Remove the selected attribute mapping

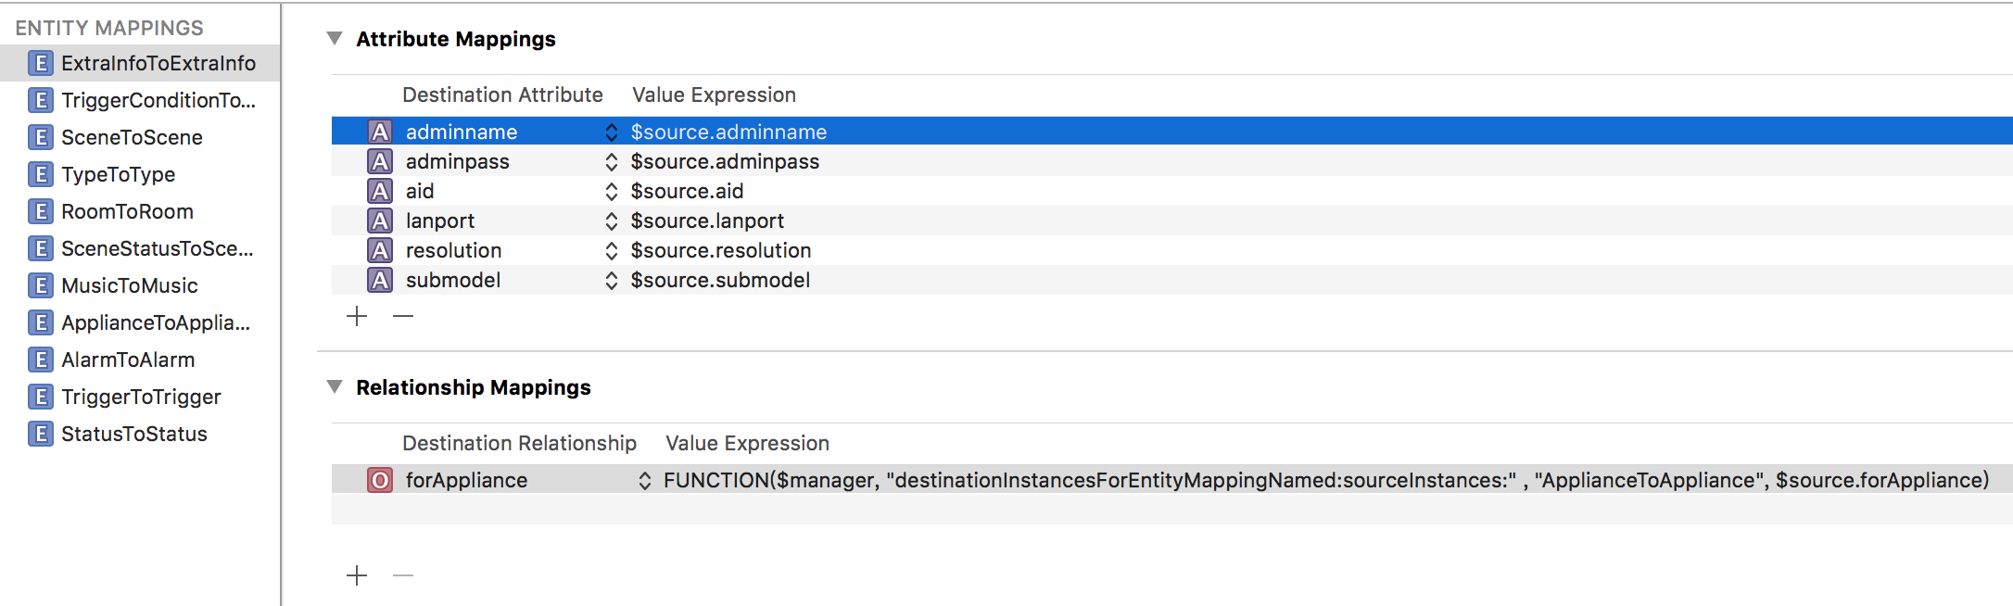(x=403, y=316)
